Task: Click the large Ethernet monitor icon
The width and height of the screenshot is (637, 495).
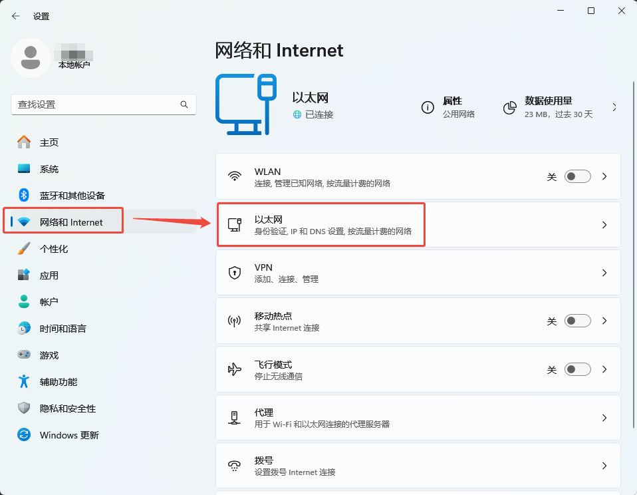Action: pyautogui.click(x=246, y=104)
